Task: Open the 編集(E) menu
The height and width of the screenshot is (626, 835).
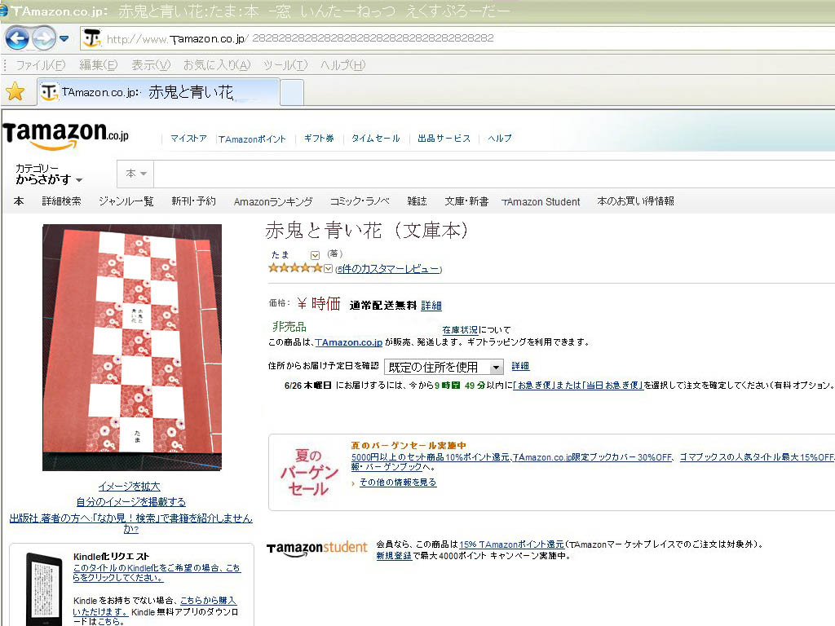Action: pyautogui.click(x=98, y=65)
